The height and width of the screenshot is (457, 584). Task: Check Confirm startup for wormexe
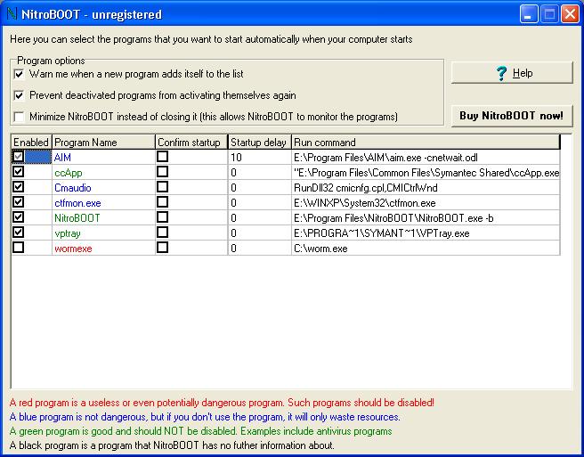click(x=162, y=247)
